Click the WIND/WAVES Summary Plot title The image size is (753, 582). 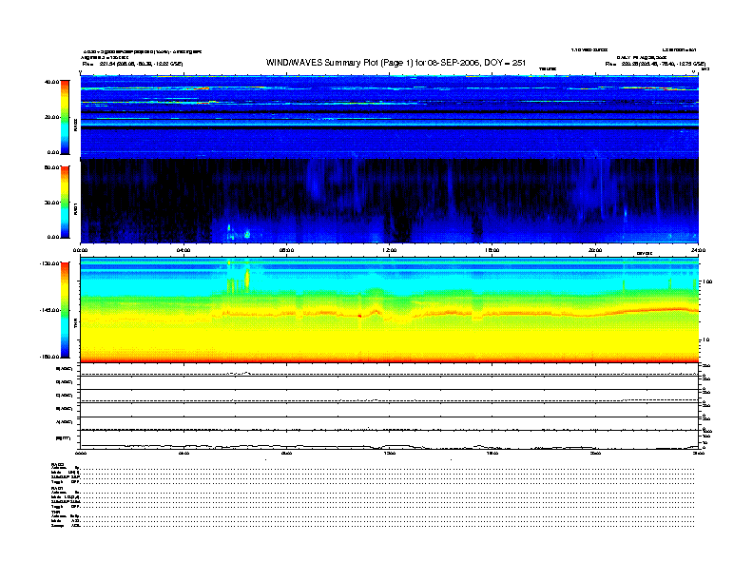click(x=396, y=63)
